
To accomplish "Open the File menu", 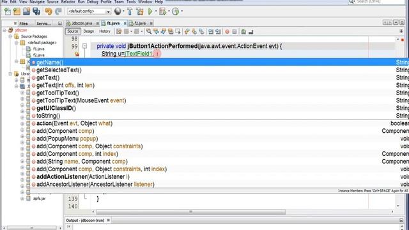I will (x=4, y=2).
